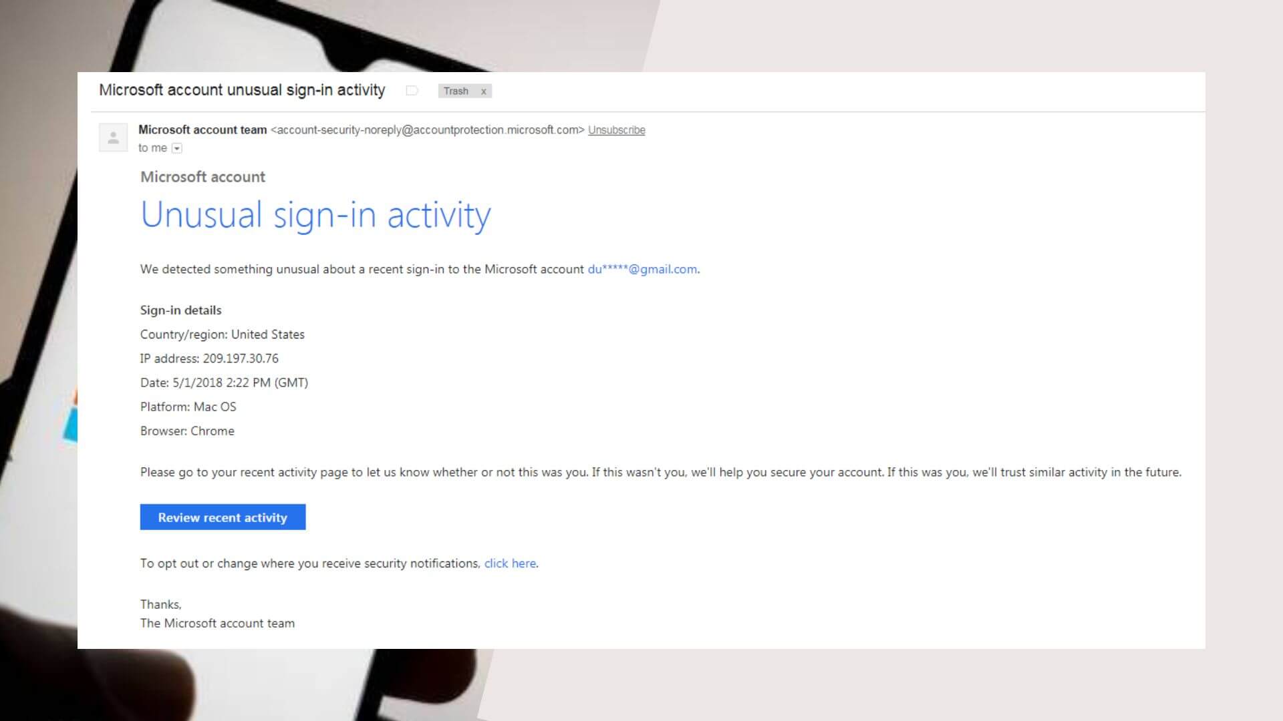Screen dimensions: 1283x721
Task: Click the 'Microsoft account' header text
Action: [x=202, y=177]
